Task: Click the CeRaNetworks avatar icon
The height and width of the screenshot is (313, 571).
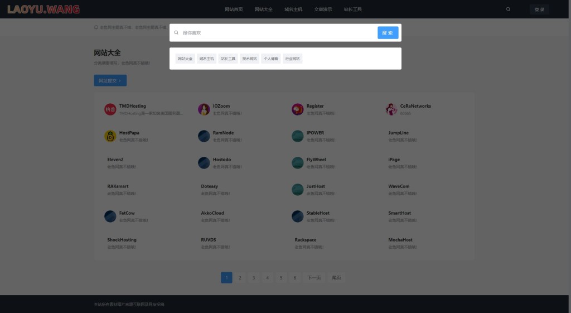Action: (391, 109)
